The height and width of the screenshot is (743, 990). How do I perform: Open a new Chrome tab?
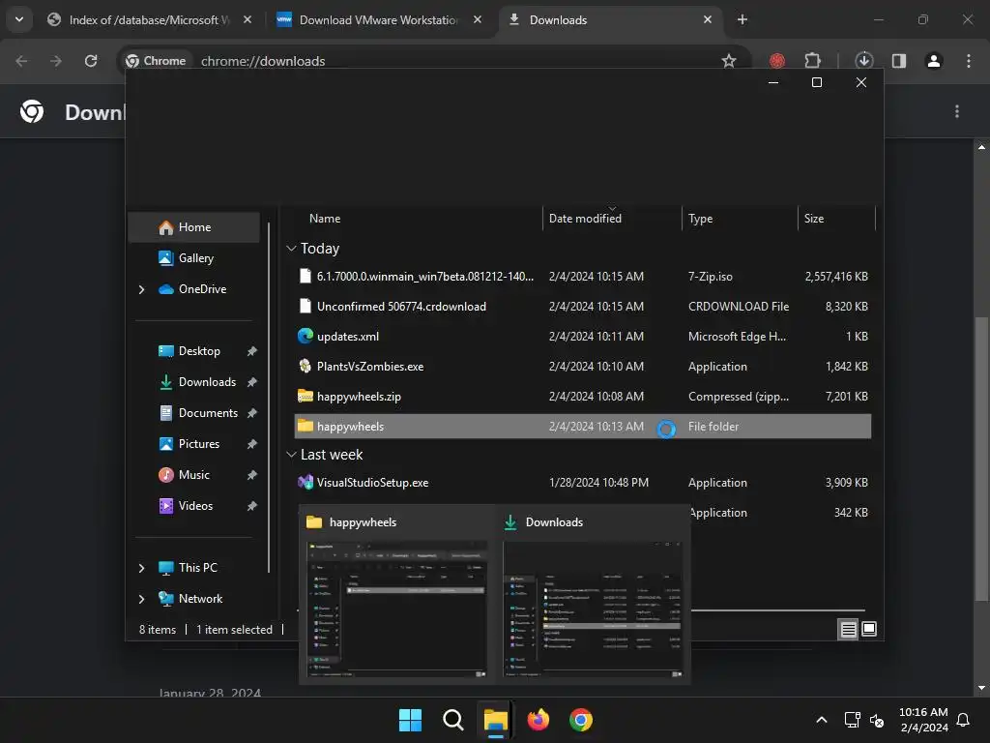(x=742, y=19)
